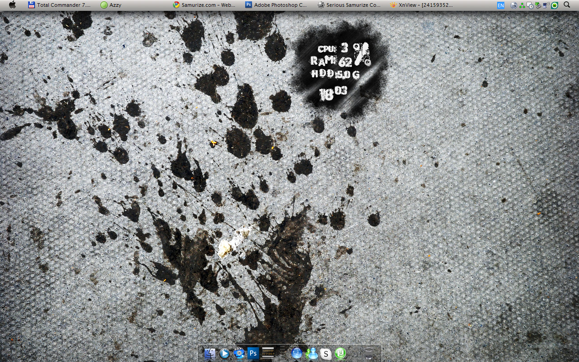Switch to Samurize.com browser window
The height and width of the screenshot is (362, 579).
[204, 5]
